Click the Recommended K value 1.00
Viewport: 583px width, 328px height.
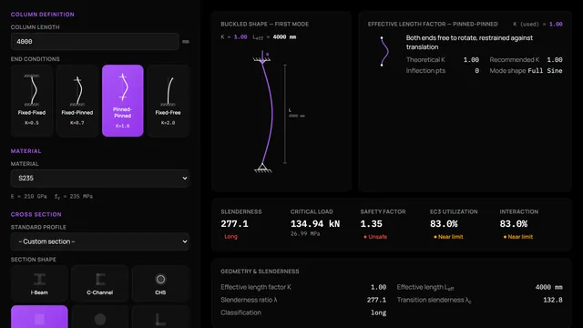[555, 60]
